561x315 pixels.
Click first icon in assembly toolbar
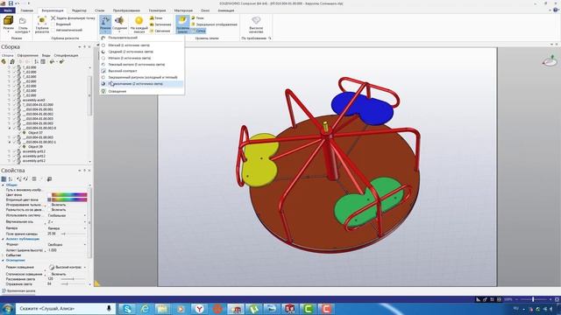4,62
